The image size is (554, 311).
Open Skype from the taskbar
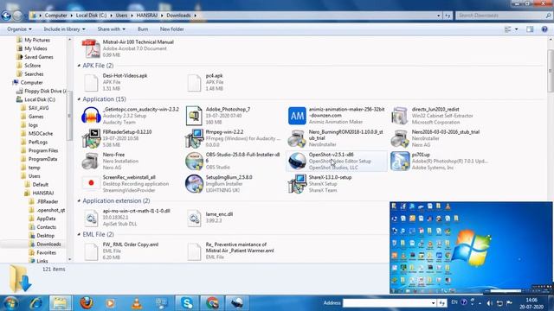point(187,303)
